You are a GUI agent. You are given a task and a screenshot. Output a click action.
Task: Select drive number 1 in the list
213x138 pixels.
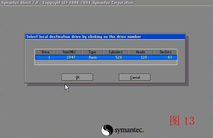click(x=49, y=57)
